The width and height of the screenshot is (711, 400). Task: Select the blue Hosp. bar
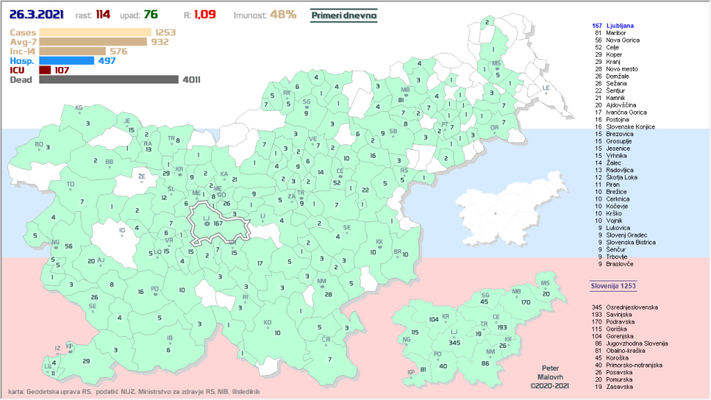(66, 60)
